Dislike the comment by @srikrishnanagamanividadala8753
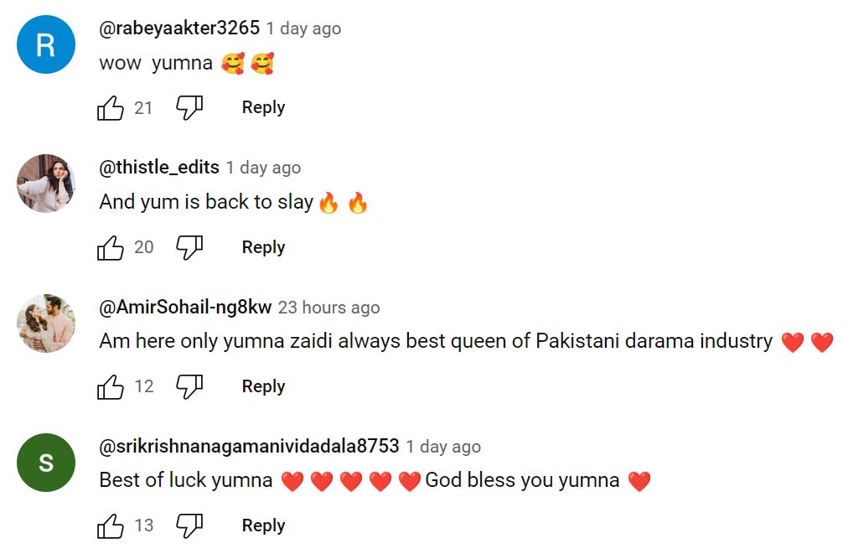The width and height of the screenshot is (859, 559). 189,526
